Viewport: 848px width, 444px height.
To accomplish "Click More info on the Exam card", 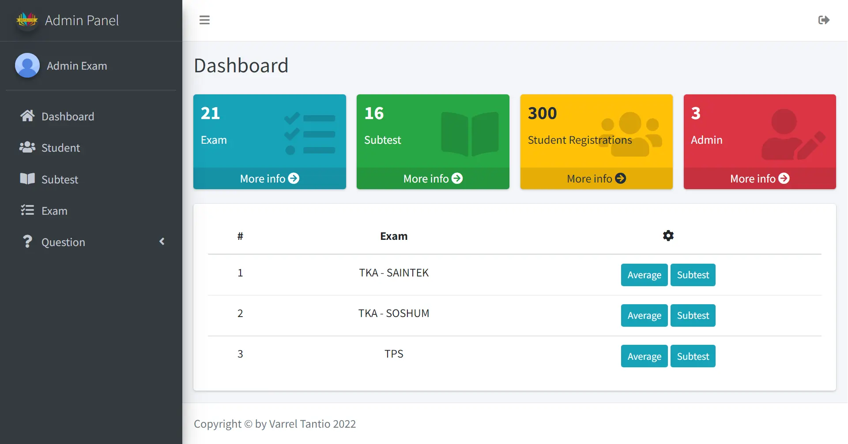I will (x=270, y=179).
